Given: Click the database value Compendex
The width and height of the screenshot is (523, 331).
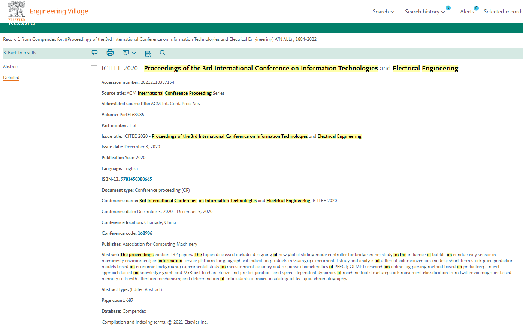Looking at the screenshot, I should (x=134, y=311).
